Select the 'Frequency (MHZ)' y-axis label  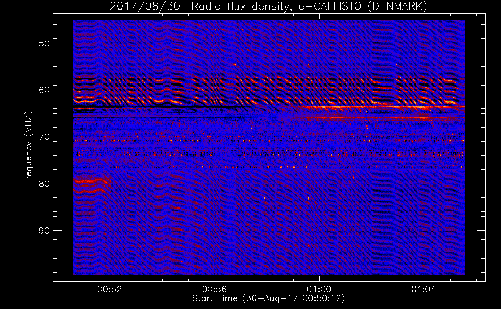coord(28,148)
